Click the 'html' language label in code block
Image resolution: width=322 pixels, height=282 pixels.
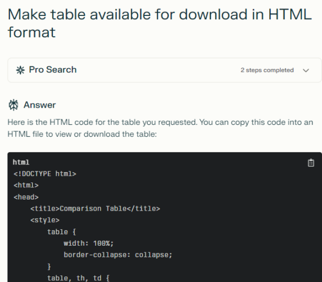[x=21, y=162]
